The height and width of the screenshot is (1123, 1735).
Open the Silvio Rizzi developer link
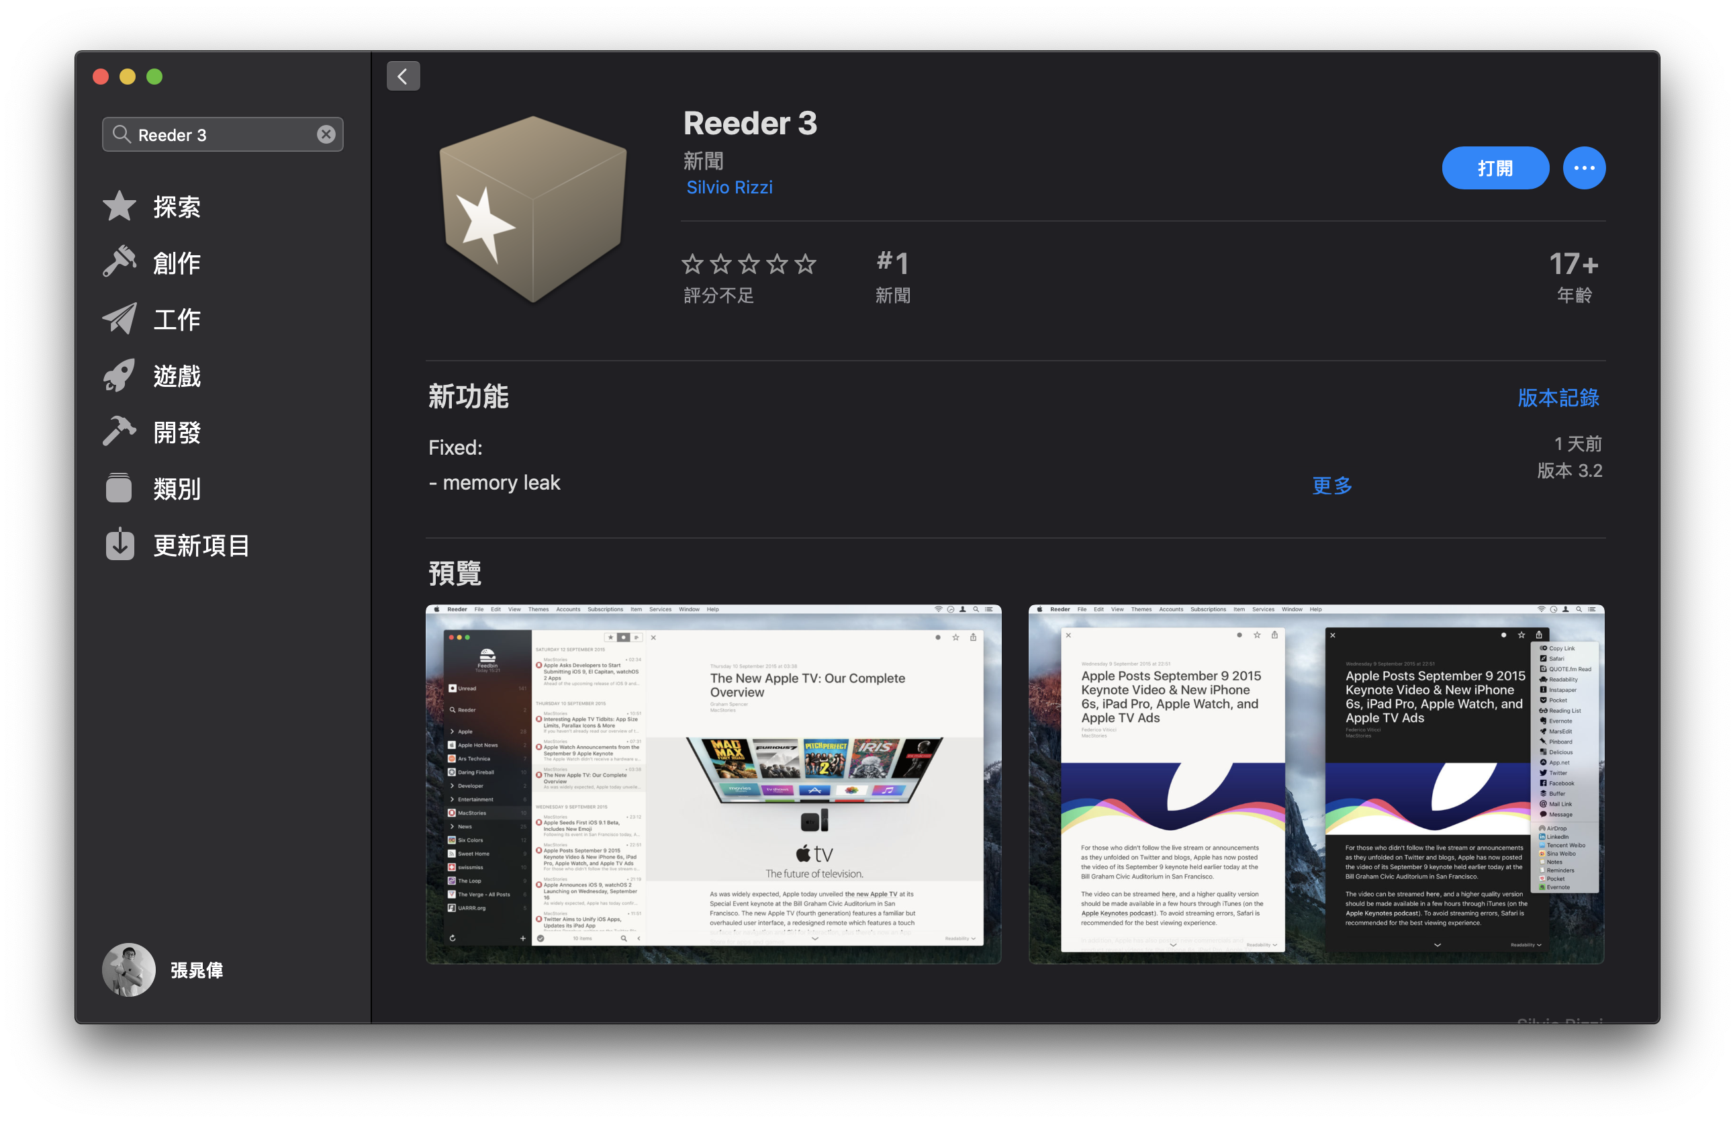(729, 187)
